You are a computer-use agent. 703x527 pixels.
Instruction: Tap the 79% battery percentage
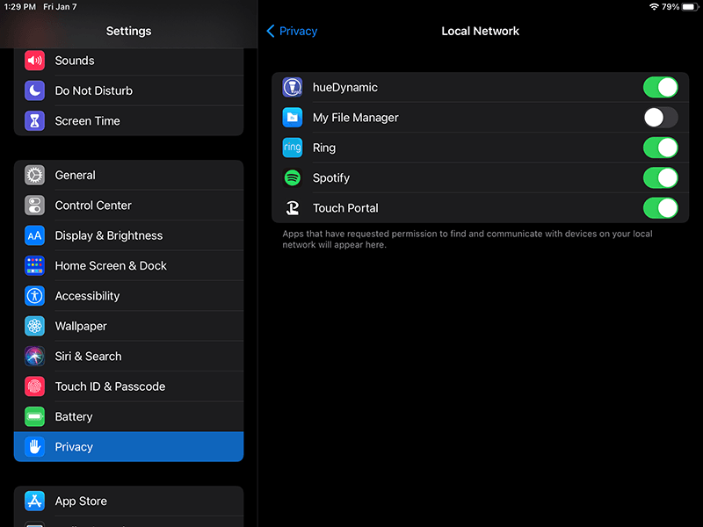[670, 7]
